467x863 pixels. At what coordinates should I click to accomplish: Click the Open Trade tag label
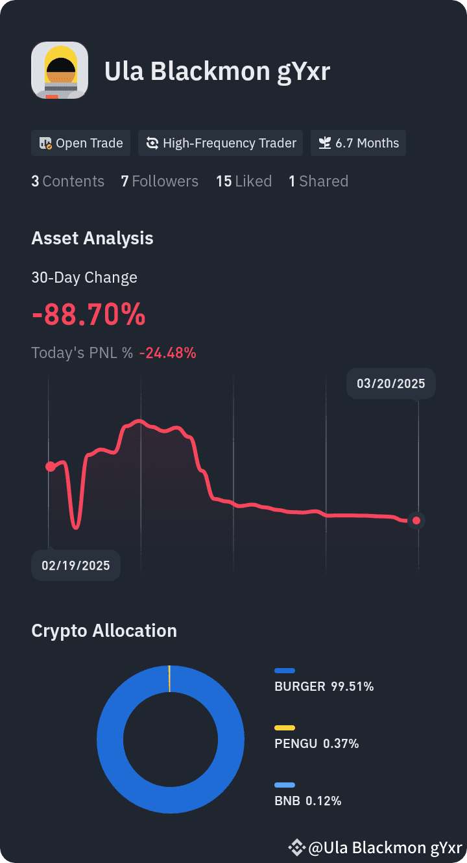click(x=90, y=143)
